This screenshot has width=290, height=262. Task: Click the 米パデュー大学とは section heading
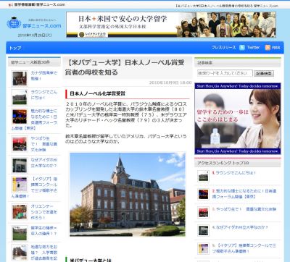[91, 260]
